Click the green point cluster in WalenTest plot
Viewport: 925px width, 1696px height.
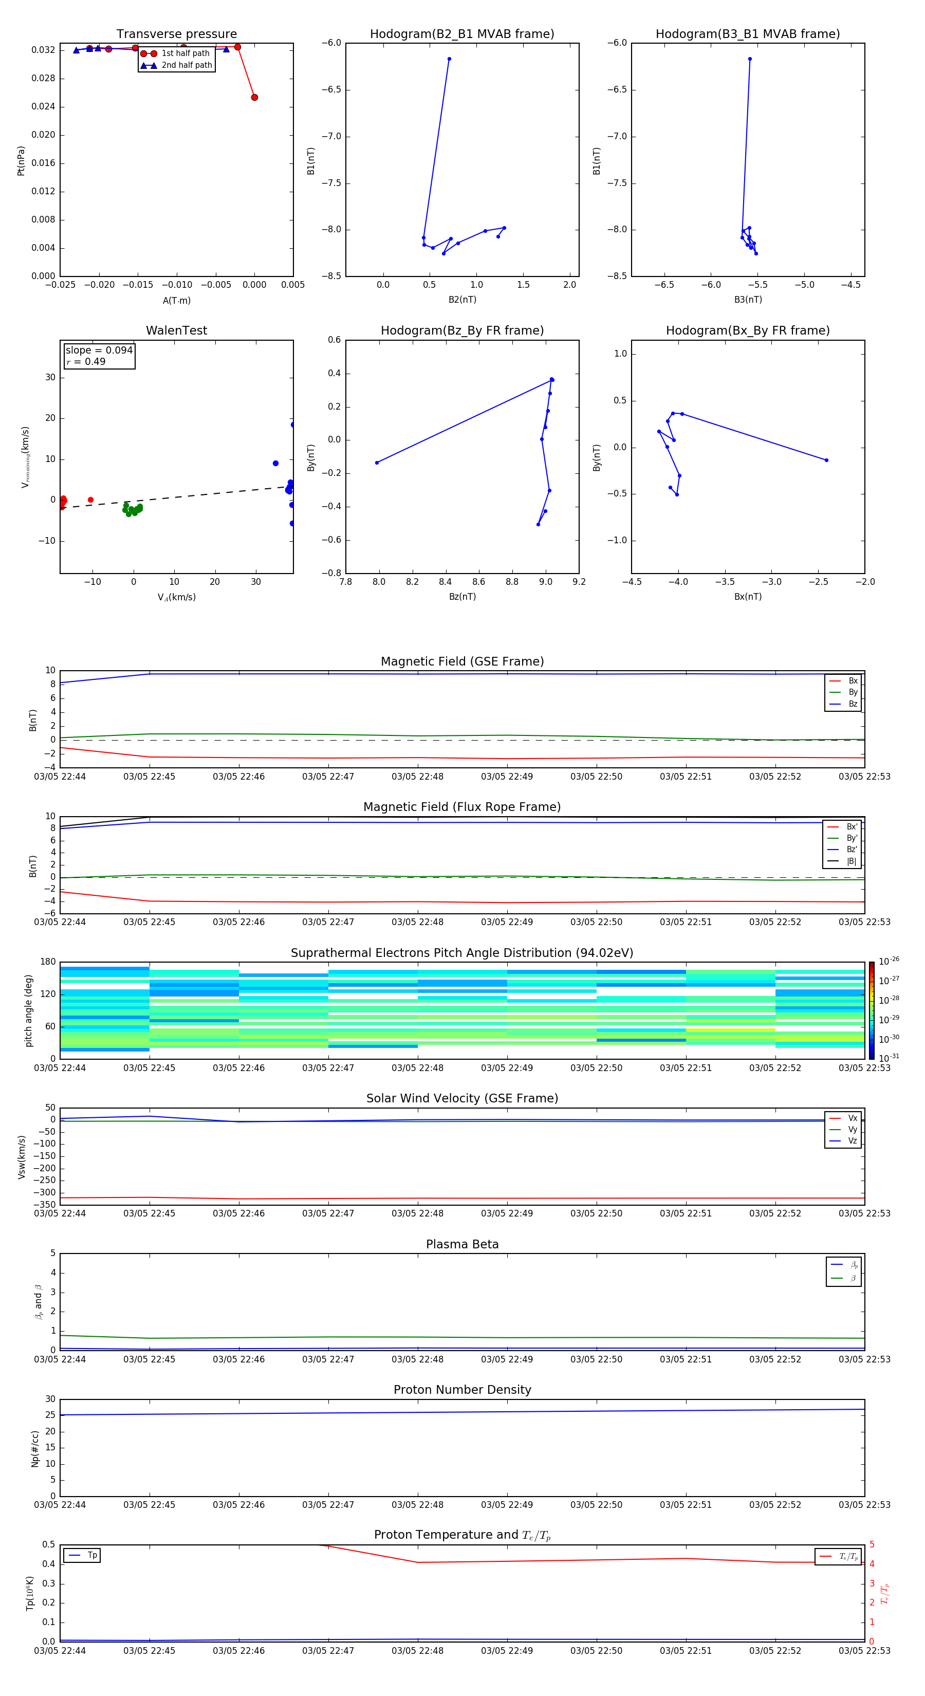pos(133,510)
